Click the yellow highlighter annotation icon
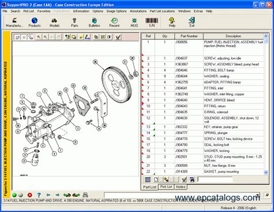Image resolution: width=274 pixels, height=212 pixels. pyautogui.click(x=81, y=37)
